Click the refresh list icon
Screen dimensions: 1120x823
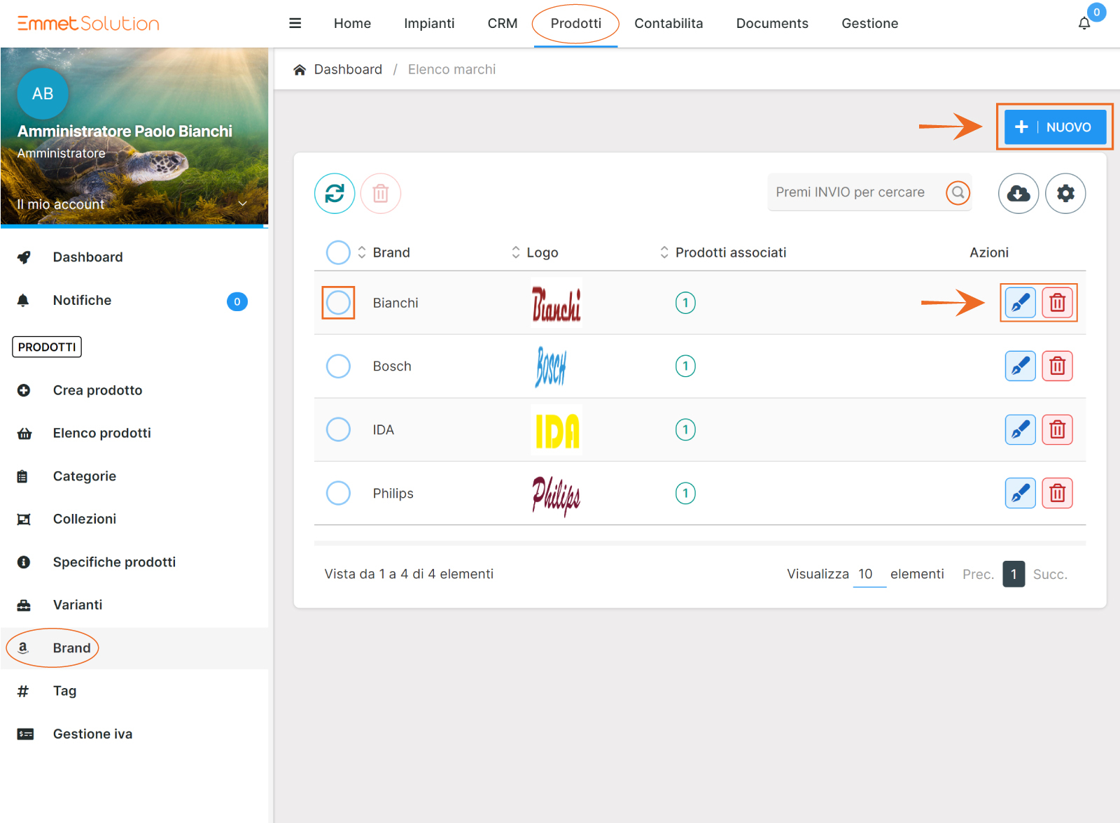point(335,193)
